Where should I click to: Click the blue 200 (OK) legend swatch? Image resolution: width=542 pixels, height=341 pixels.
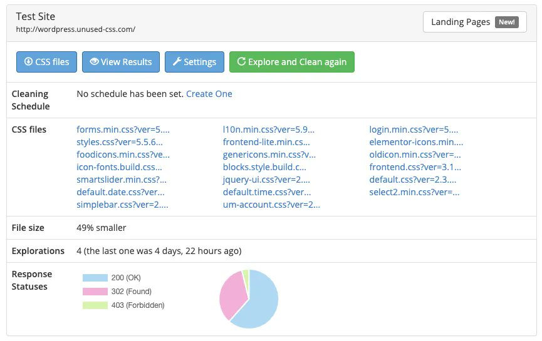[x=95, y=278]
